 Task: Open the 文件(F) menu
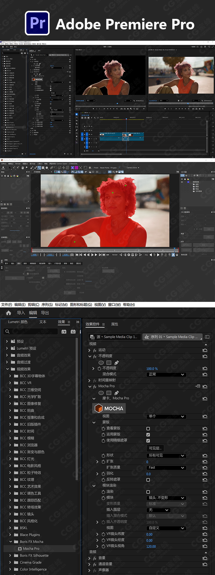7,305
